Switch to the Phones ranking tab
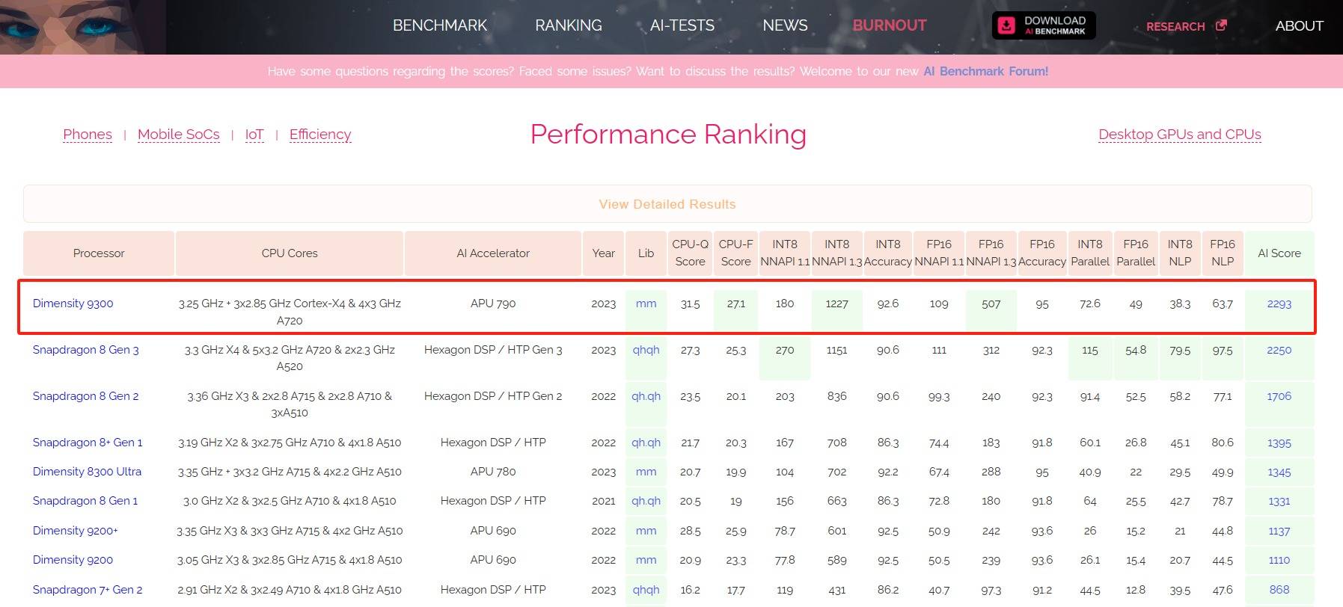The height and width of the screenshot is (607, 1343). coord(88,135)
